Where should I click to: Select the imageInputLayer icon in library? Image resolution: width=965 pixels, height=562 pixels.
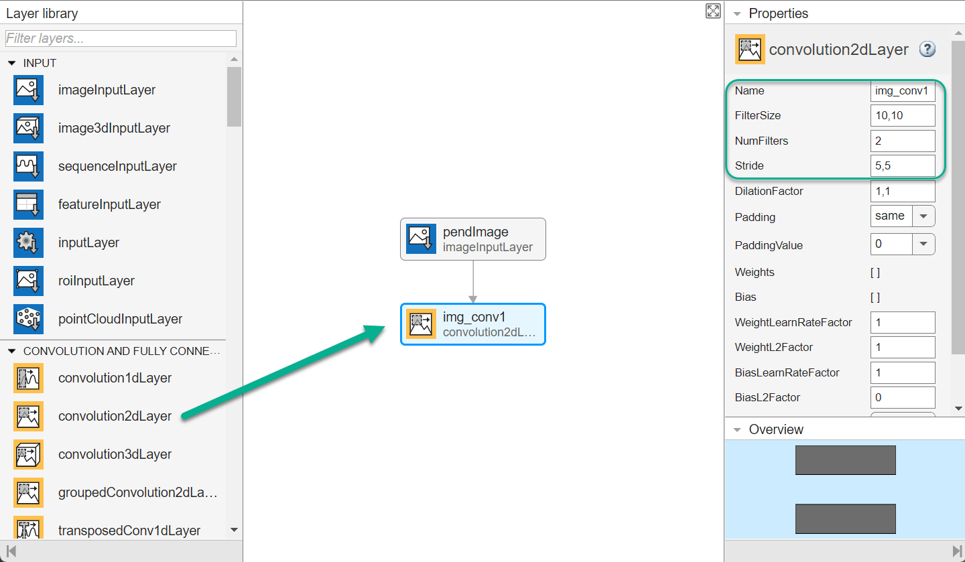(28, 90)
